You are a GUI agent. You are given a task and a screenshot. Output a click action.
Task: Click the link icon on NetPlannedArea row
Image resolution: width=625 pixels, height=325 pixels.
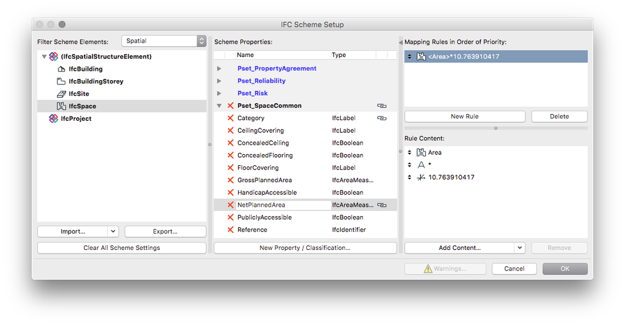[381, 205]
